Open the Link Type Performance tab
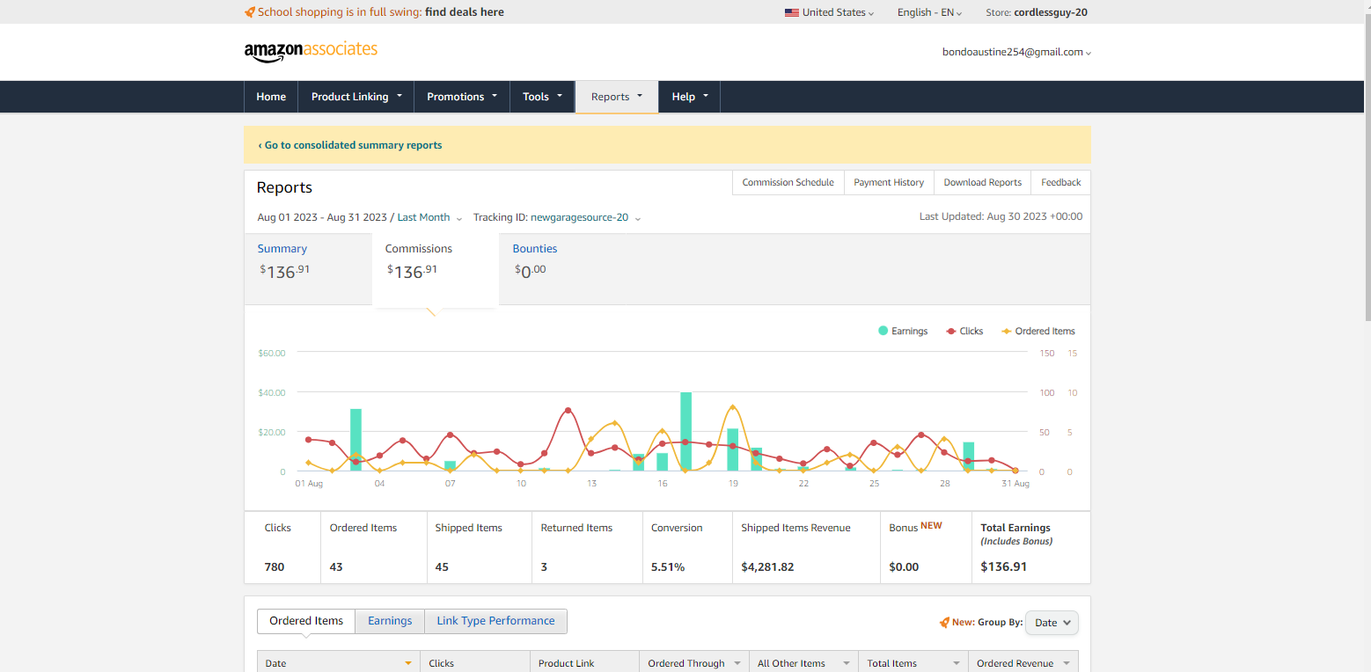The width and height of the screenshot is (1371, 672). (495, 621)
